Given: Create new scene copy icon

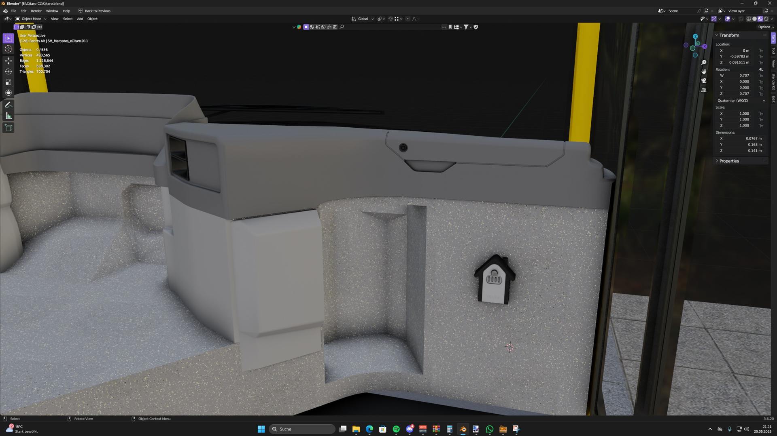Looking at the screenshot, I should click(x=706, y=11).
